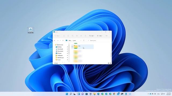This screenshot has width=172, height=96.
Task: Click the Search jarvis box
Action: pos(99,41)
